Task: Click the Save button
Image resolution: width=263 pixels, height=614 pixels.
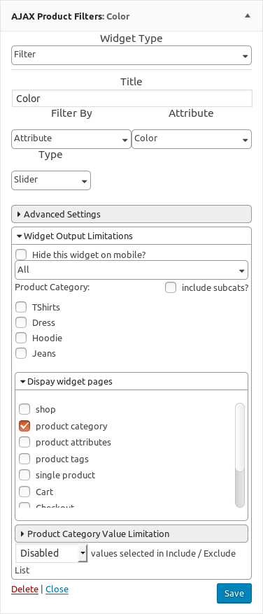Action: pyautogui.click(x=234, y=593)
